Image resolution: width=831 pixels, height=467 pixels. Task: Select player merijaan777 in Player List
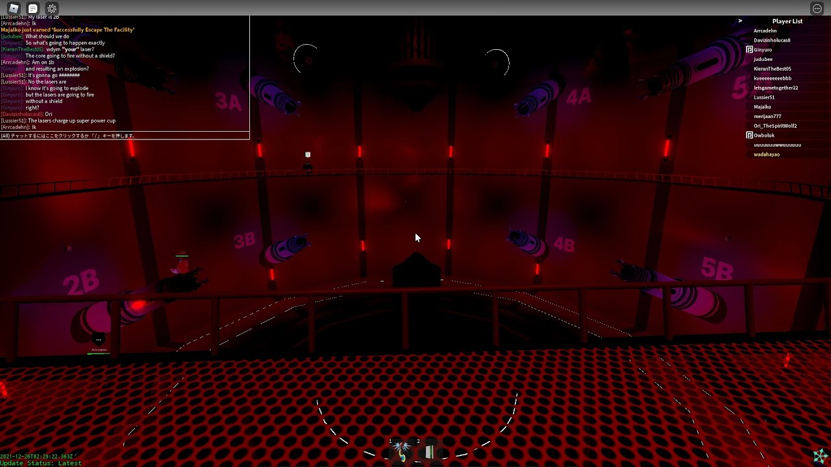coord(767,117)
